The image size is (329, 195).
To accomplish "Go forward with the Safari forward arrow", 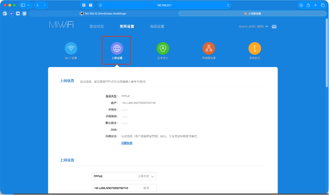I will tap(45, 5).
